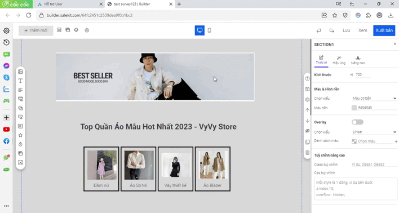Open the popup manager icon in toolbar
Image resolution: width=399 pixels, height=213 pixels.
click(68, 30)
